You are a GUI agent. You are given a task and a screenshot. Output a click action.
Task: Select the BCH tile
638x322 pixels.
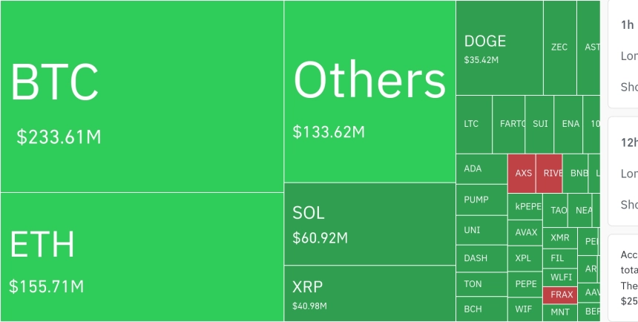pyautogui.click(x=481, y=309)
